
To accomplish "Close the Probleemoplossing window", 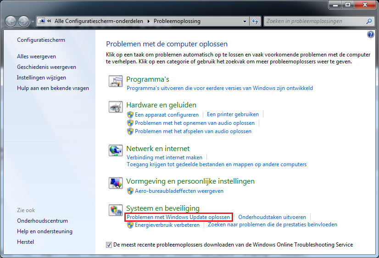I will pos(365,5).
